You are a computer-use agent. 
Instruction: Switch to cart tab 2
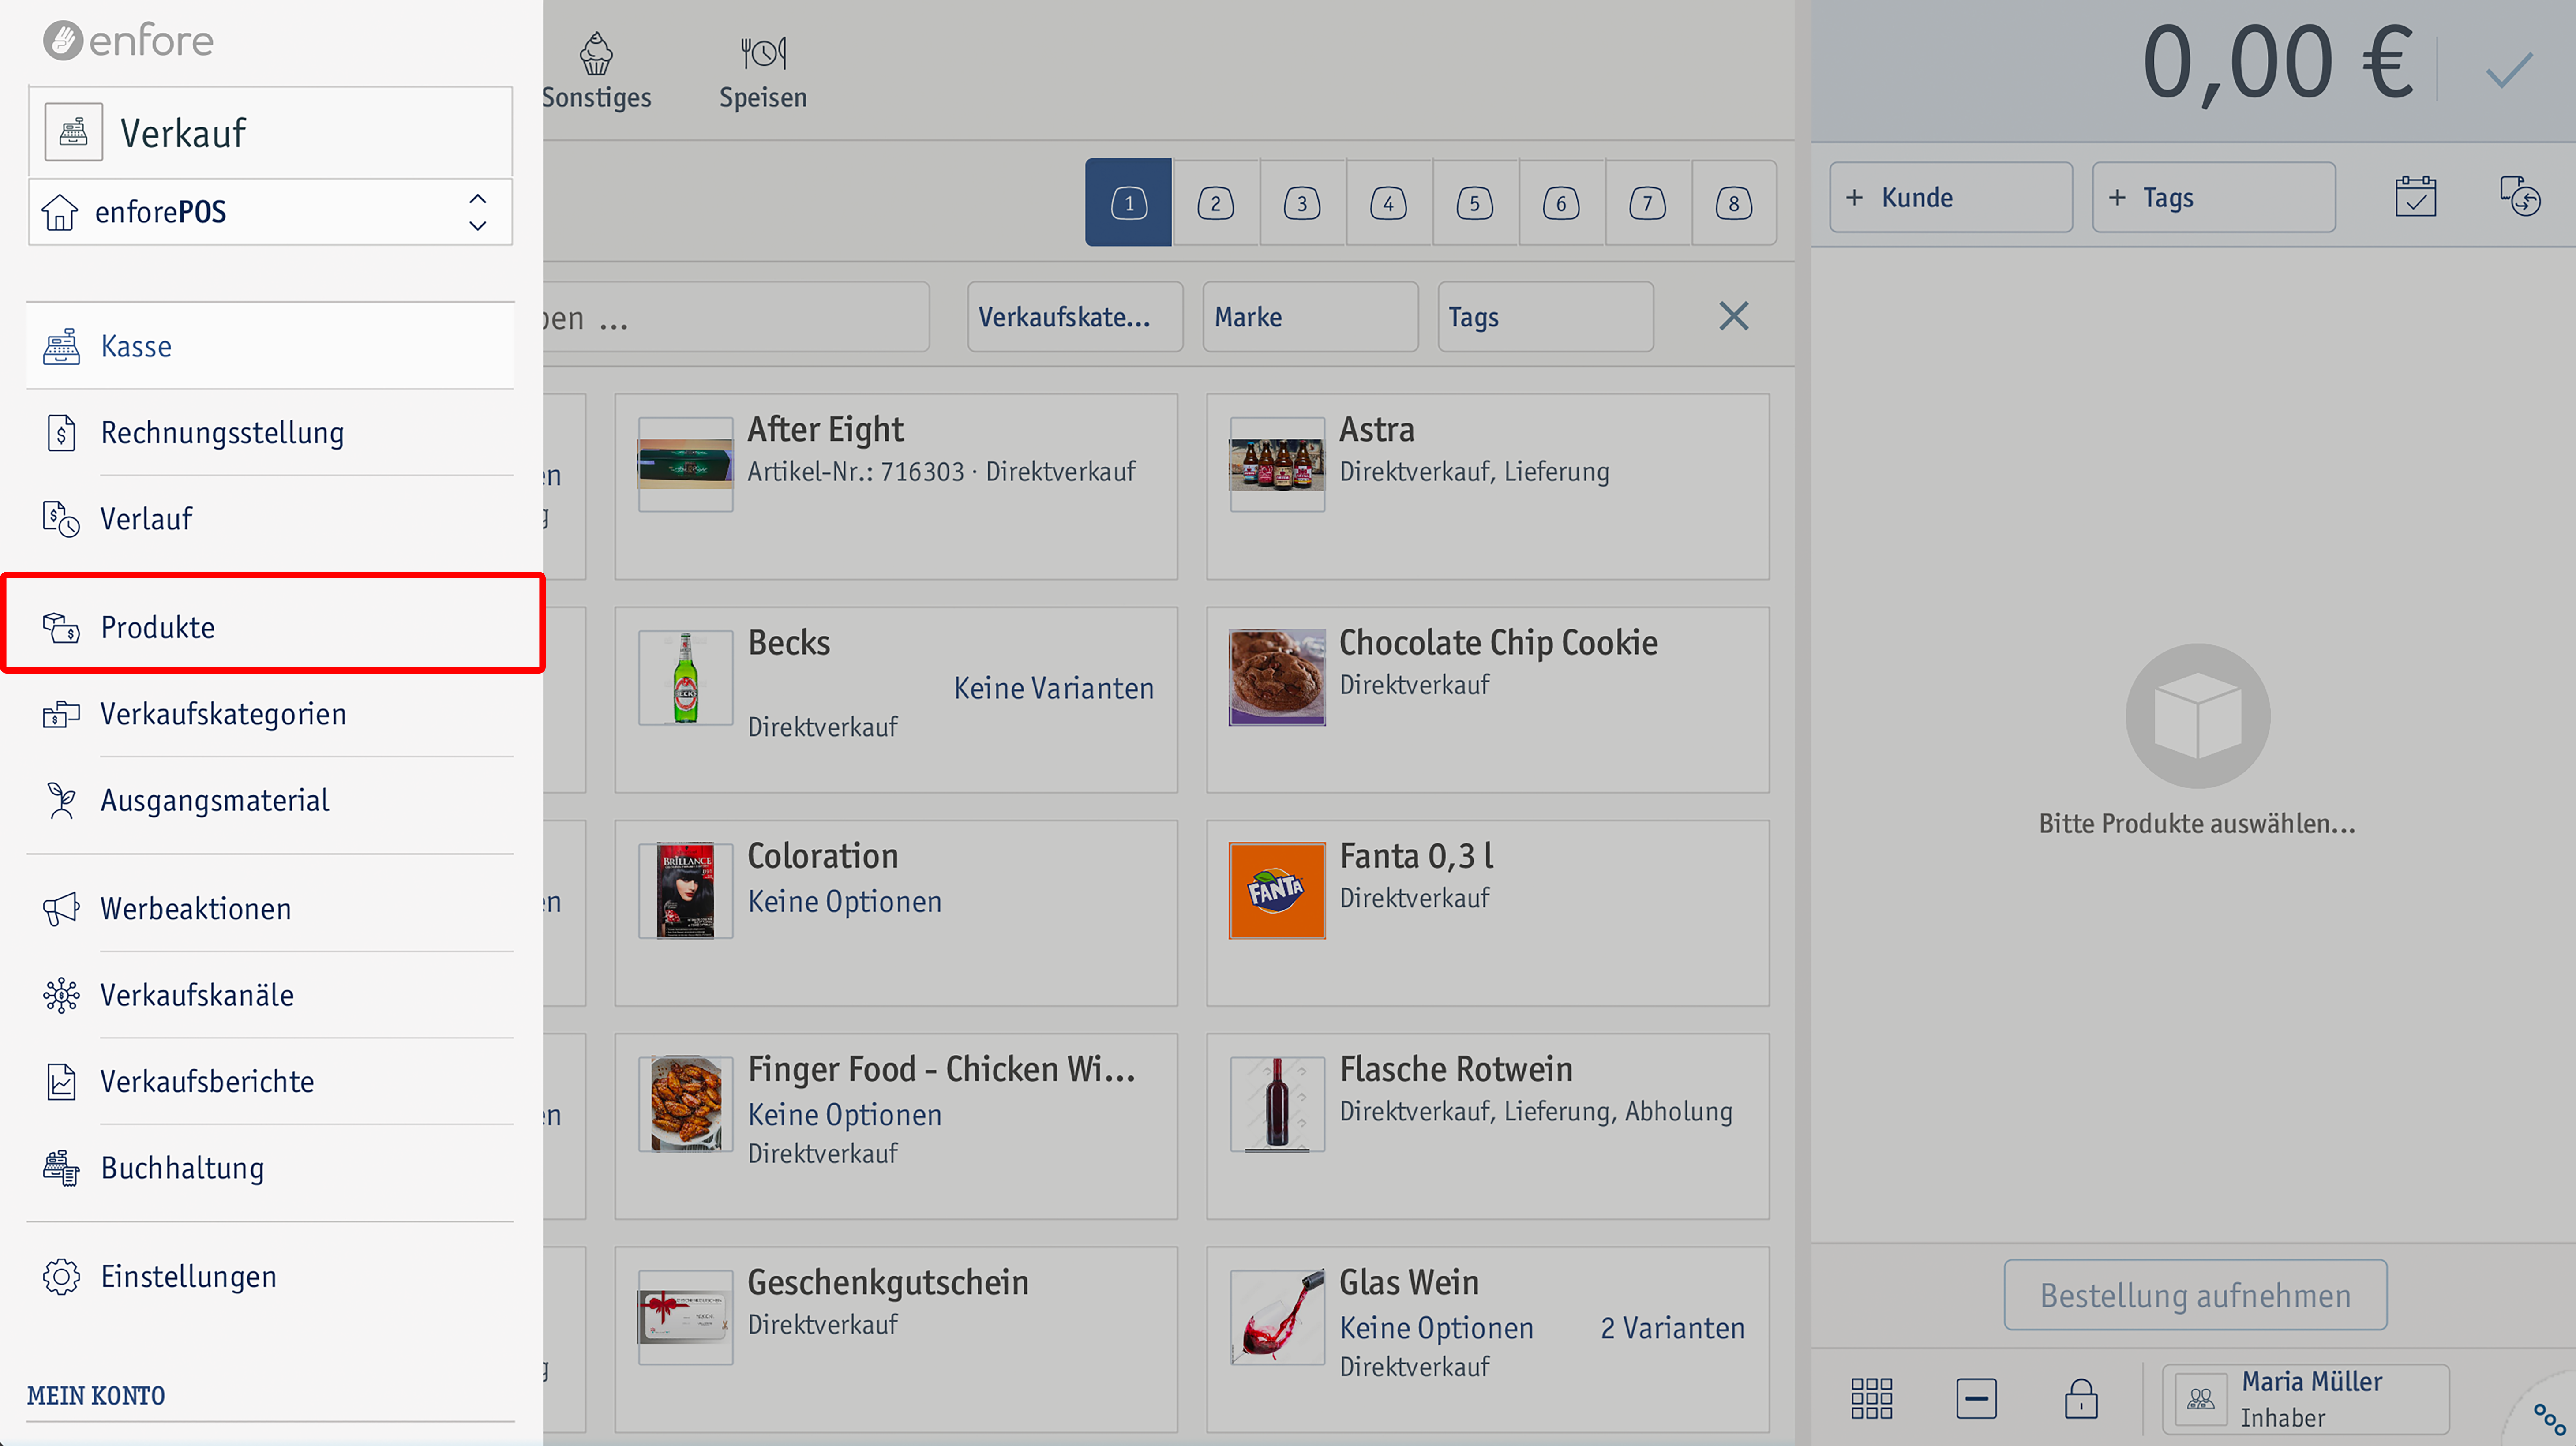pyautogui.click(x=1215, y=203)
